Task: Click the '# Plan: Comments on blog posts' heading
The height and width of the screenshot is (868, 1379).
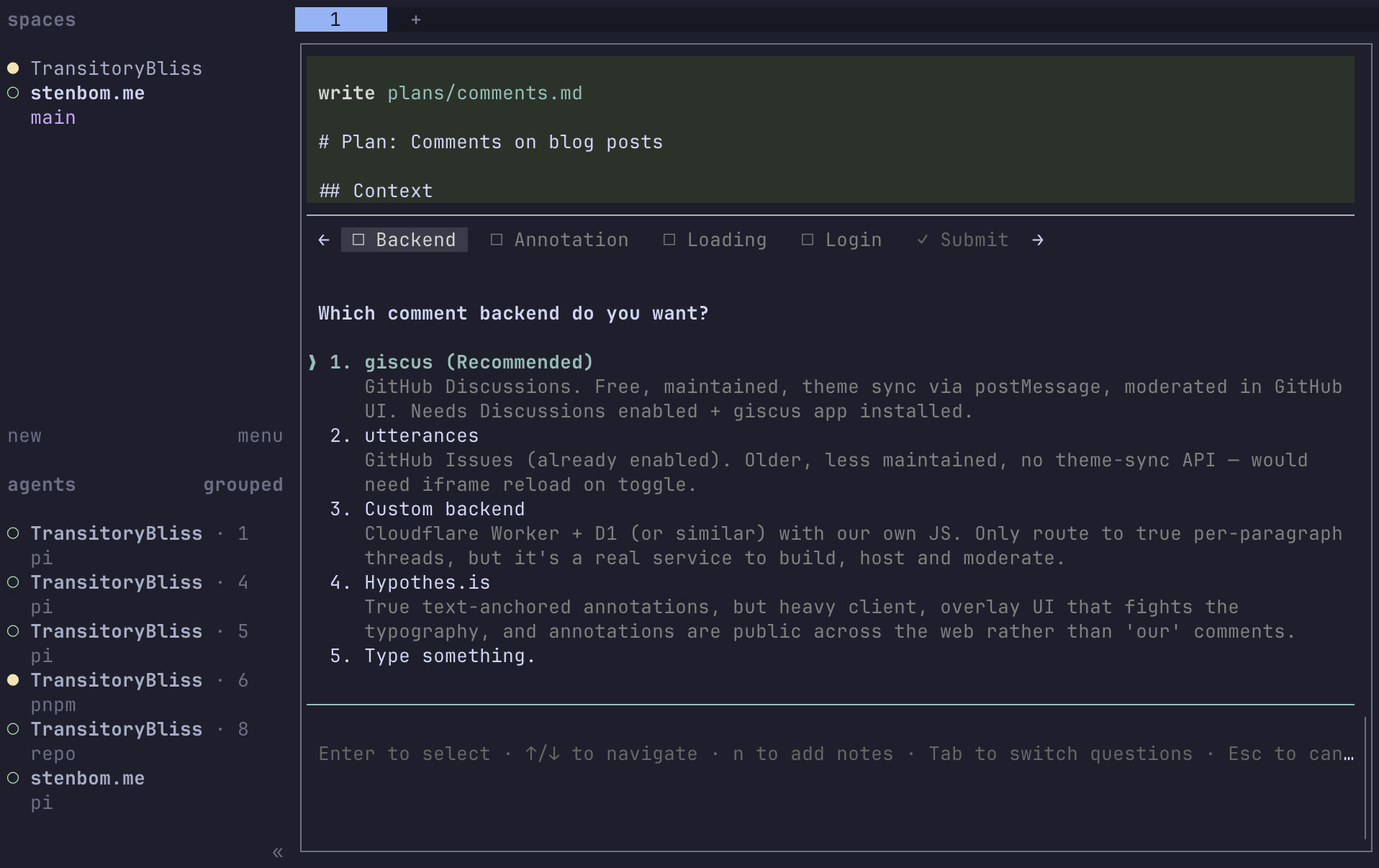Action: point(491,143)
